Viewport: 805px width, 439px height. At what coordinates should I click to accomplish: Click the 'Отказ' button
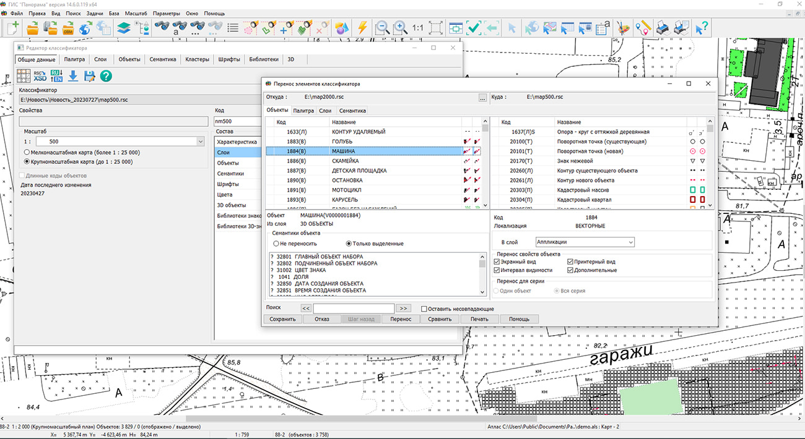coord(321,319)
